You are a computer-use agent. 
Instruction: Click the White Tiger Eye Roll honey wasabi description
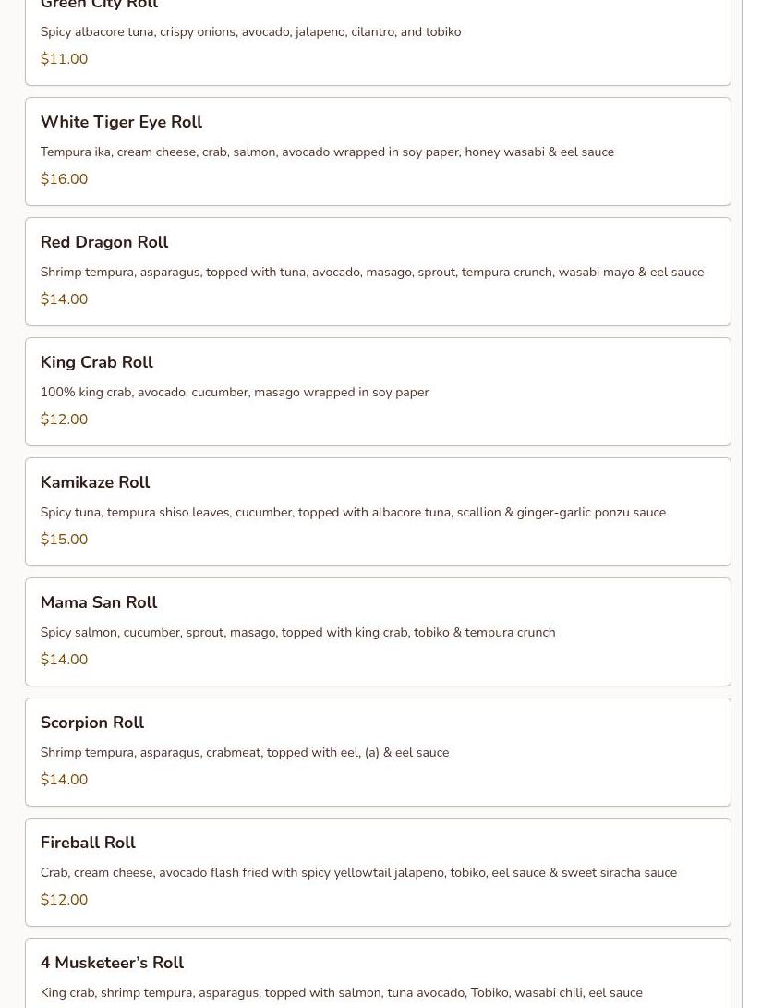(x=327, y=152)
